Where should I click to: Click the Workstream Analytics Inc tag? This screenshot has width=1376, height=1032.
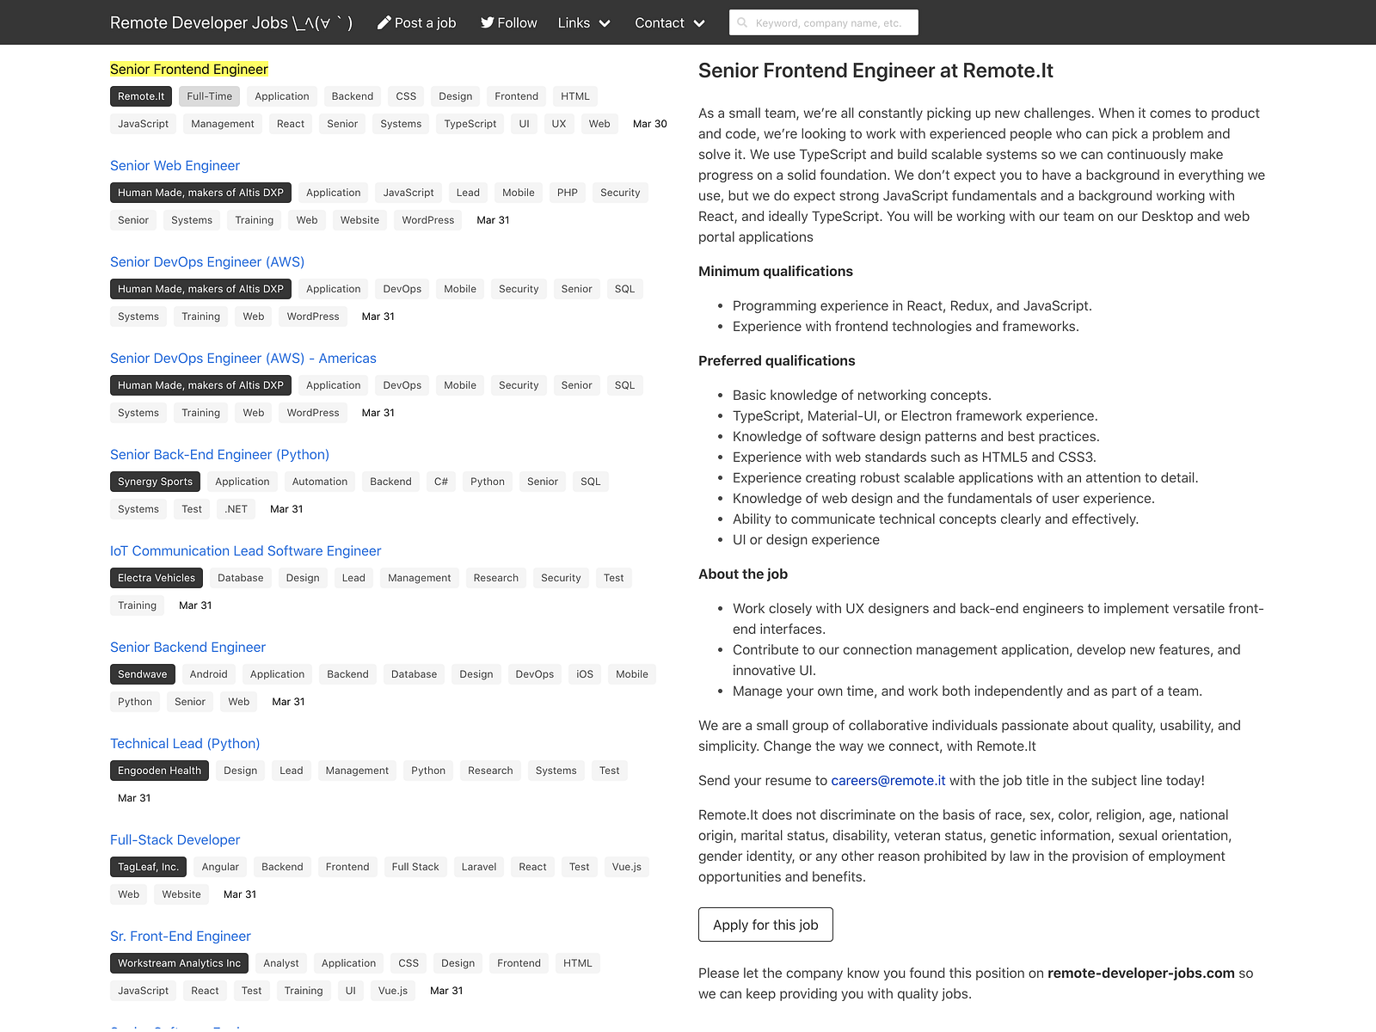click(179, 963)
